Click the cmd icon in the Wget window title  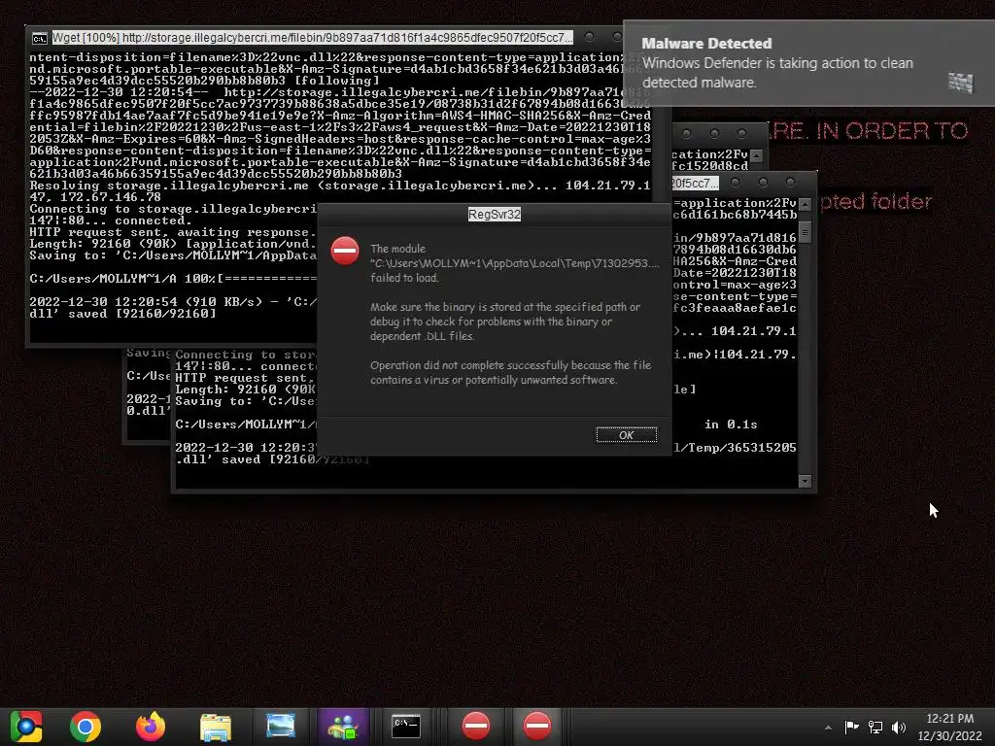(39, 38)
